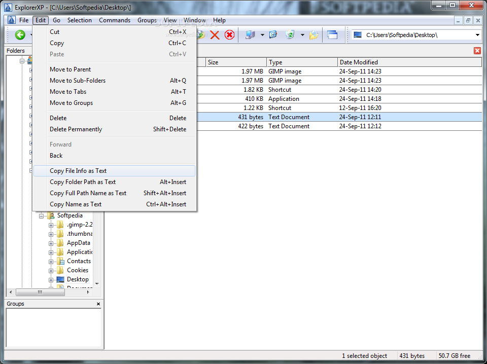Choose Copy Name as Text
The width and height of the screenshot is (487, 364).
pos(115,204)
